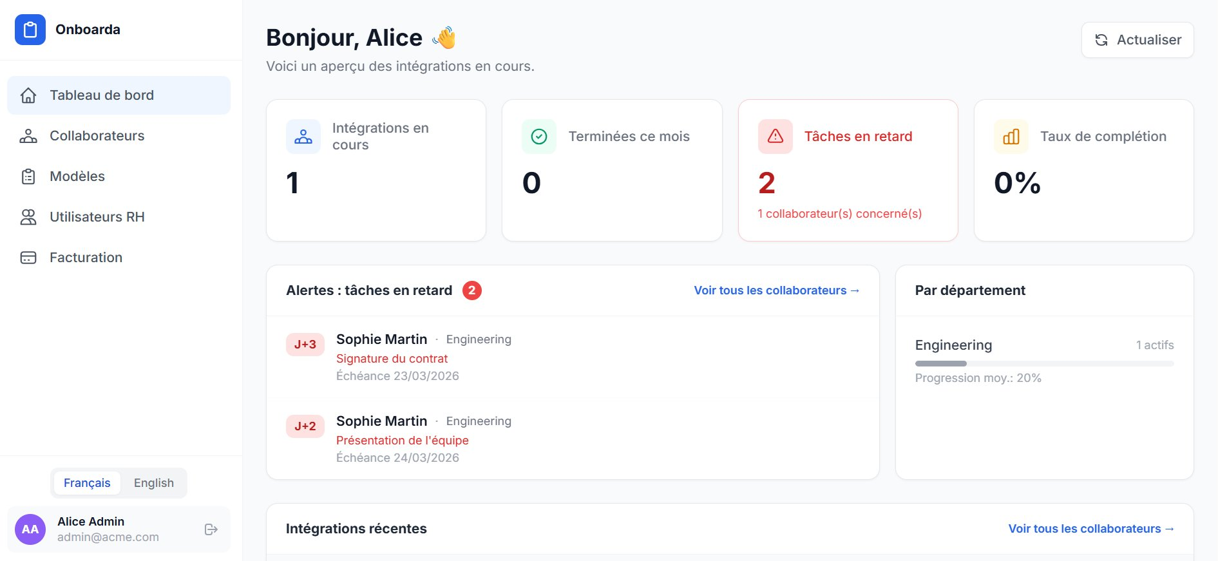Click the text '1 collaborateur(s) concerné(s)'
1218x561 pixels.
(x=840, y=214)
